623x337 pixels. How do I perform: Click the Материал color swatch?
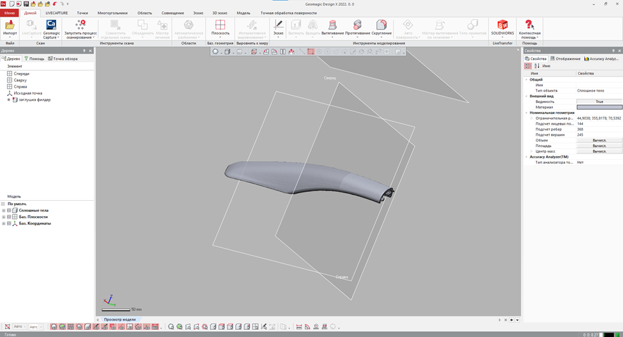[x=599, y=107]
